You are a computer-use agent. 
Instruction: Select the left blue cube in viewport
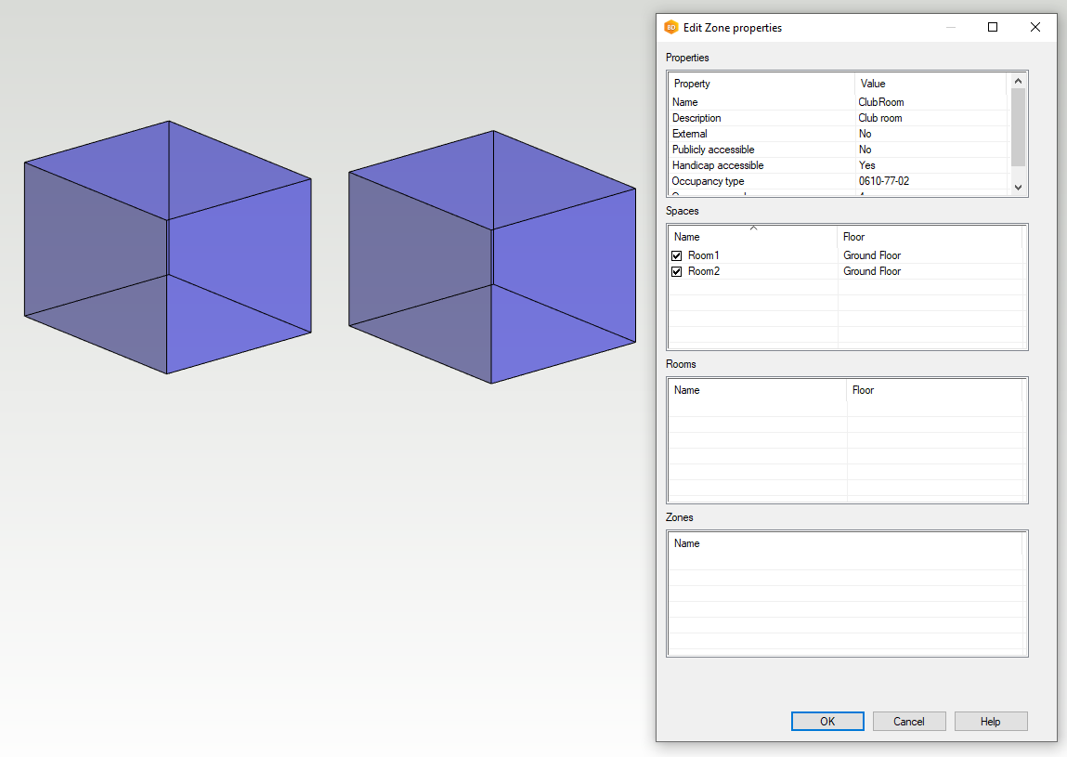coord(167,248)
